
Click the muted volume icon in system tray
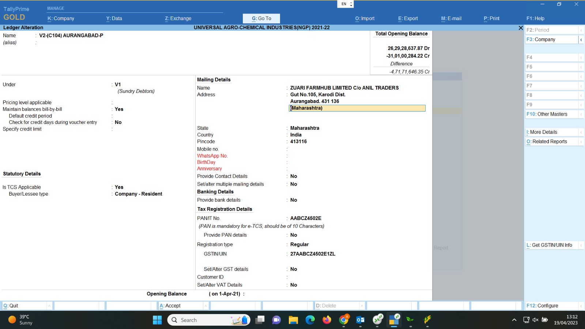535,320
